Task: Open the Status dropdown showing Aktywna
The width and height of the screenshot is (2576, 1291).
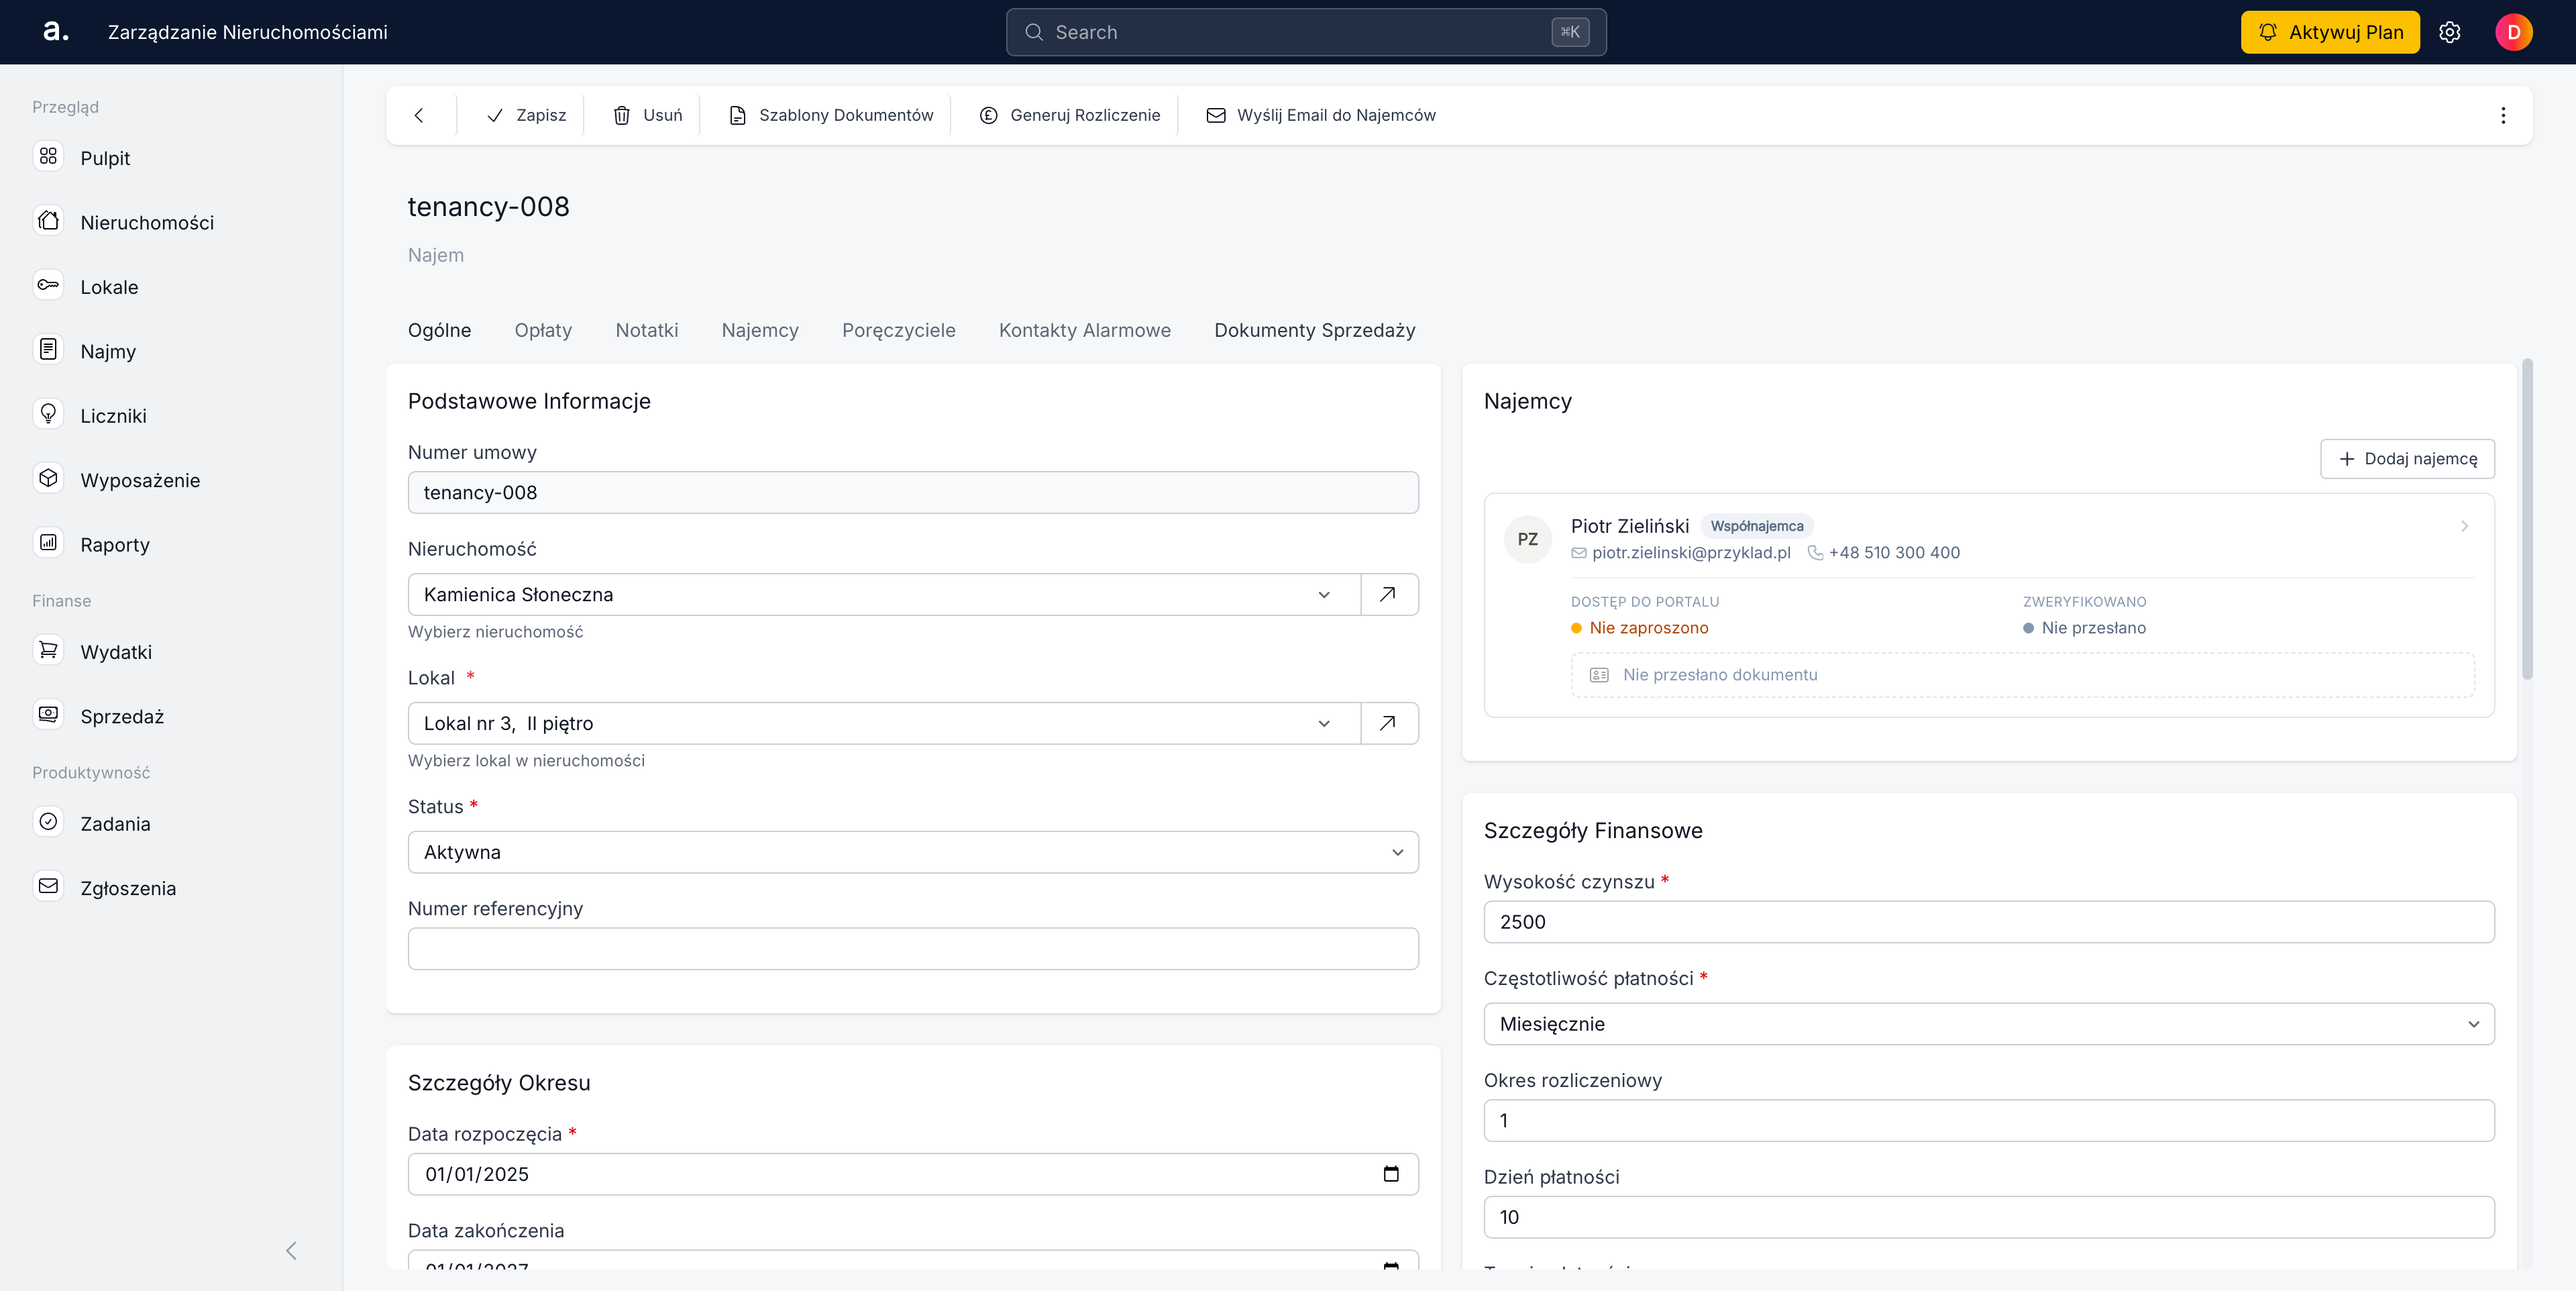Action: click(x=913, y=852)
